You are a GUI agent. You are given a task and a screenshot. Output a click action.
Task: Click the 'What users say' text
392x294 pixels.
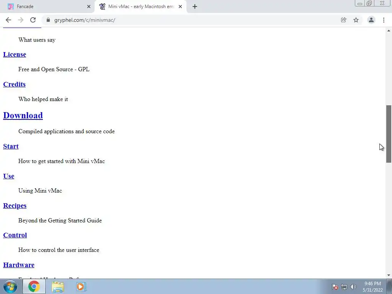(x=37, y=40)
